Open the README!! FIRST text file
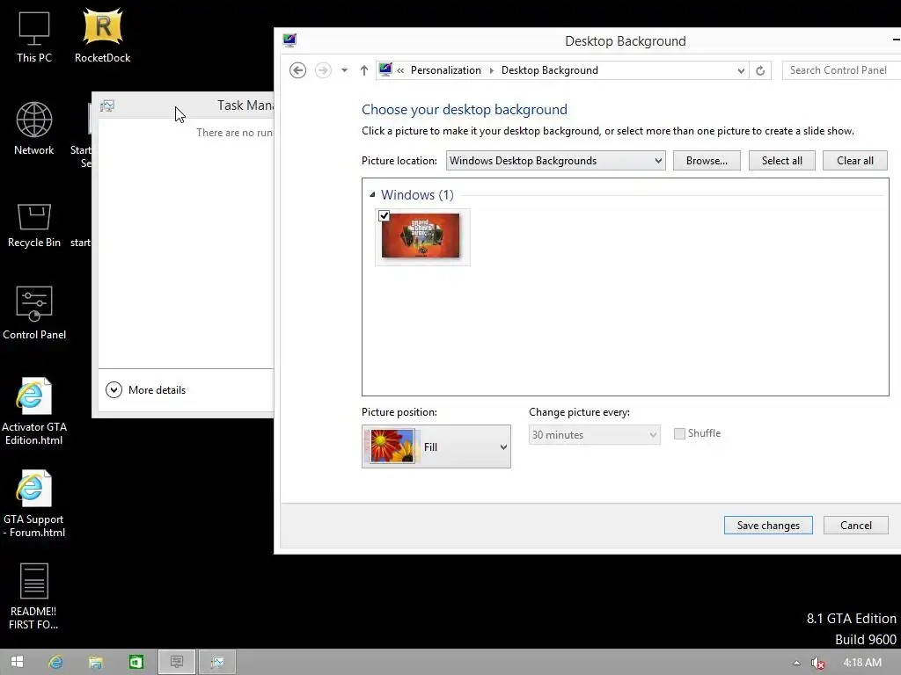Viewport: 901px width, 675px height. pyautogui.click(x=34, y=597)
